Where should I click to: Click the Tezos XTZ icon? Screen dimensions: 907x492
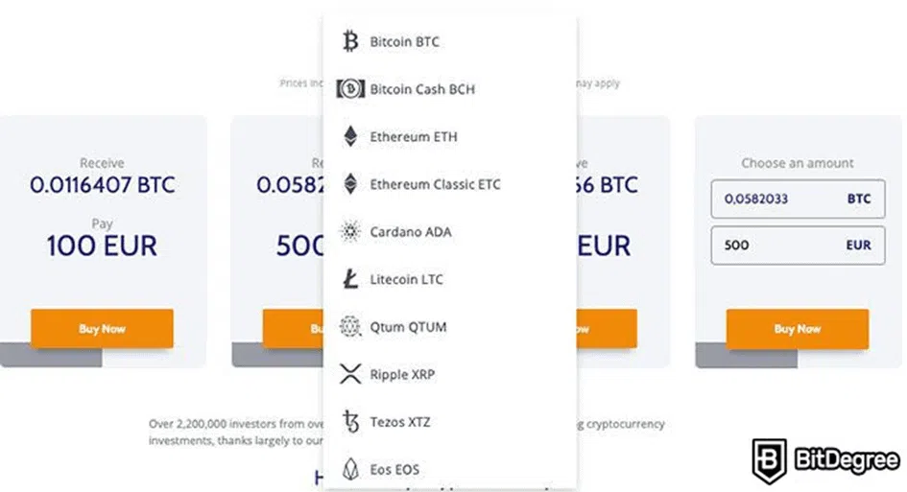pyautogui.click(x=350, y=421)
